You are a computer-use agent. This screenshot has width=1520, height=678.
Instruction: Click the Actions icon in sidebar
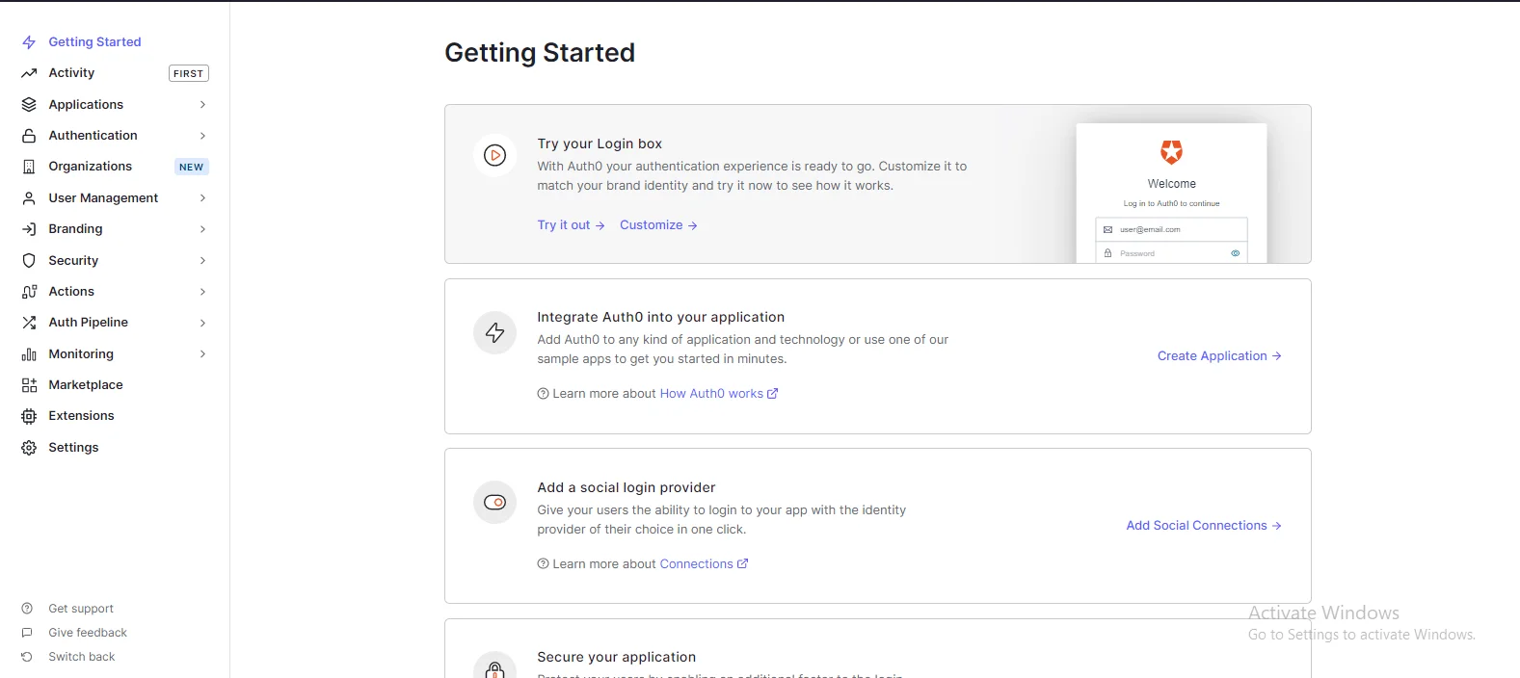click(29, 292)
